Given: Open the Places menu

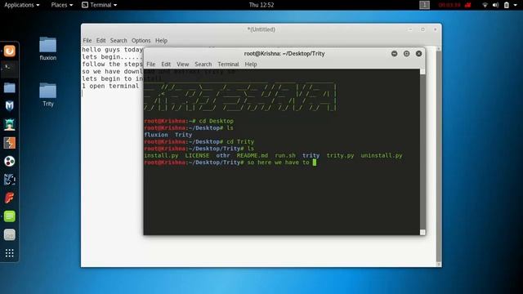Looking at the screenshot, I should pos(62,5).
